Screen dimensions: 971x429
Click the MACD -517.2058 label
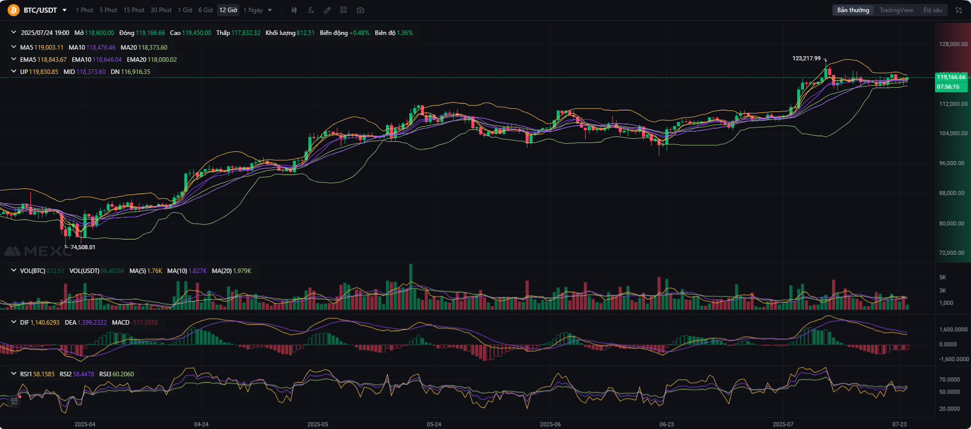(x=135, y=322)
